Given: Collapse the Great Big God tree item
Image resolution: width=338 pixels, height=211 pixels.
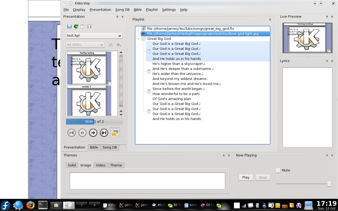Looking at the screenshot, I should (x=138, y=39).
